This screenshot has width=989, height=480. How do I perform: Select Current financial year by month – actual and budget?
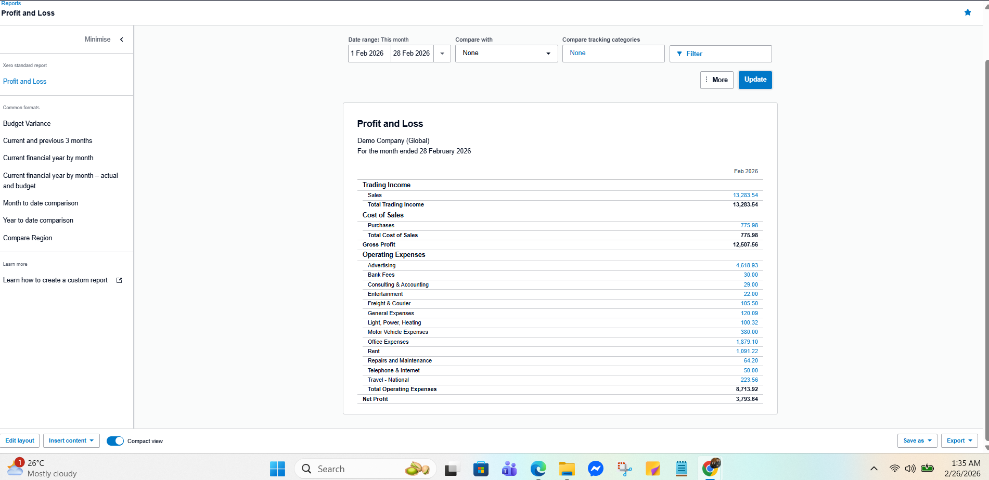tap(60, 181)
